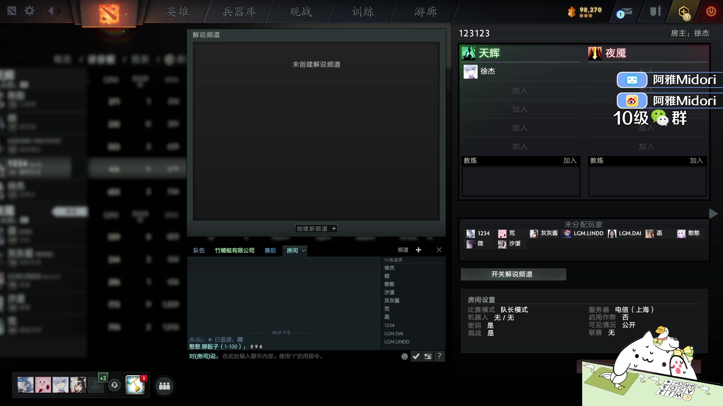This screenshot has height=406, width=723.
Task: Join the bottom Dire slot 加入
Action: [x=647, y=147]
